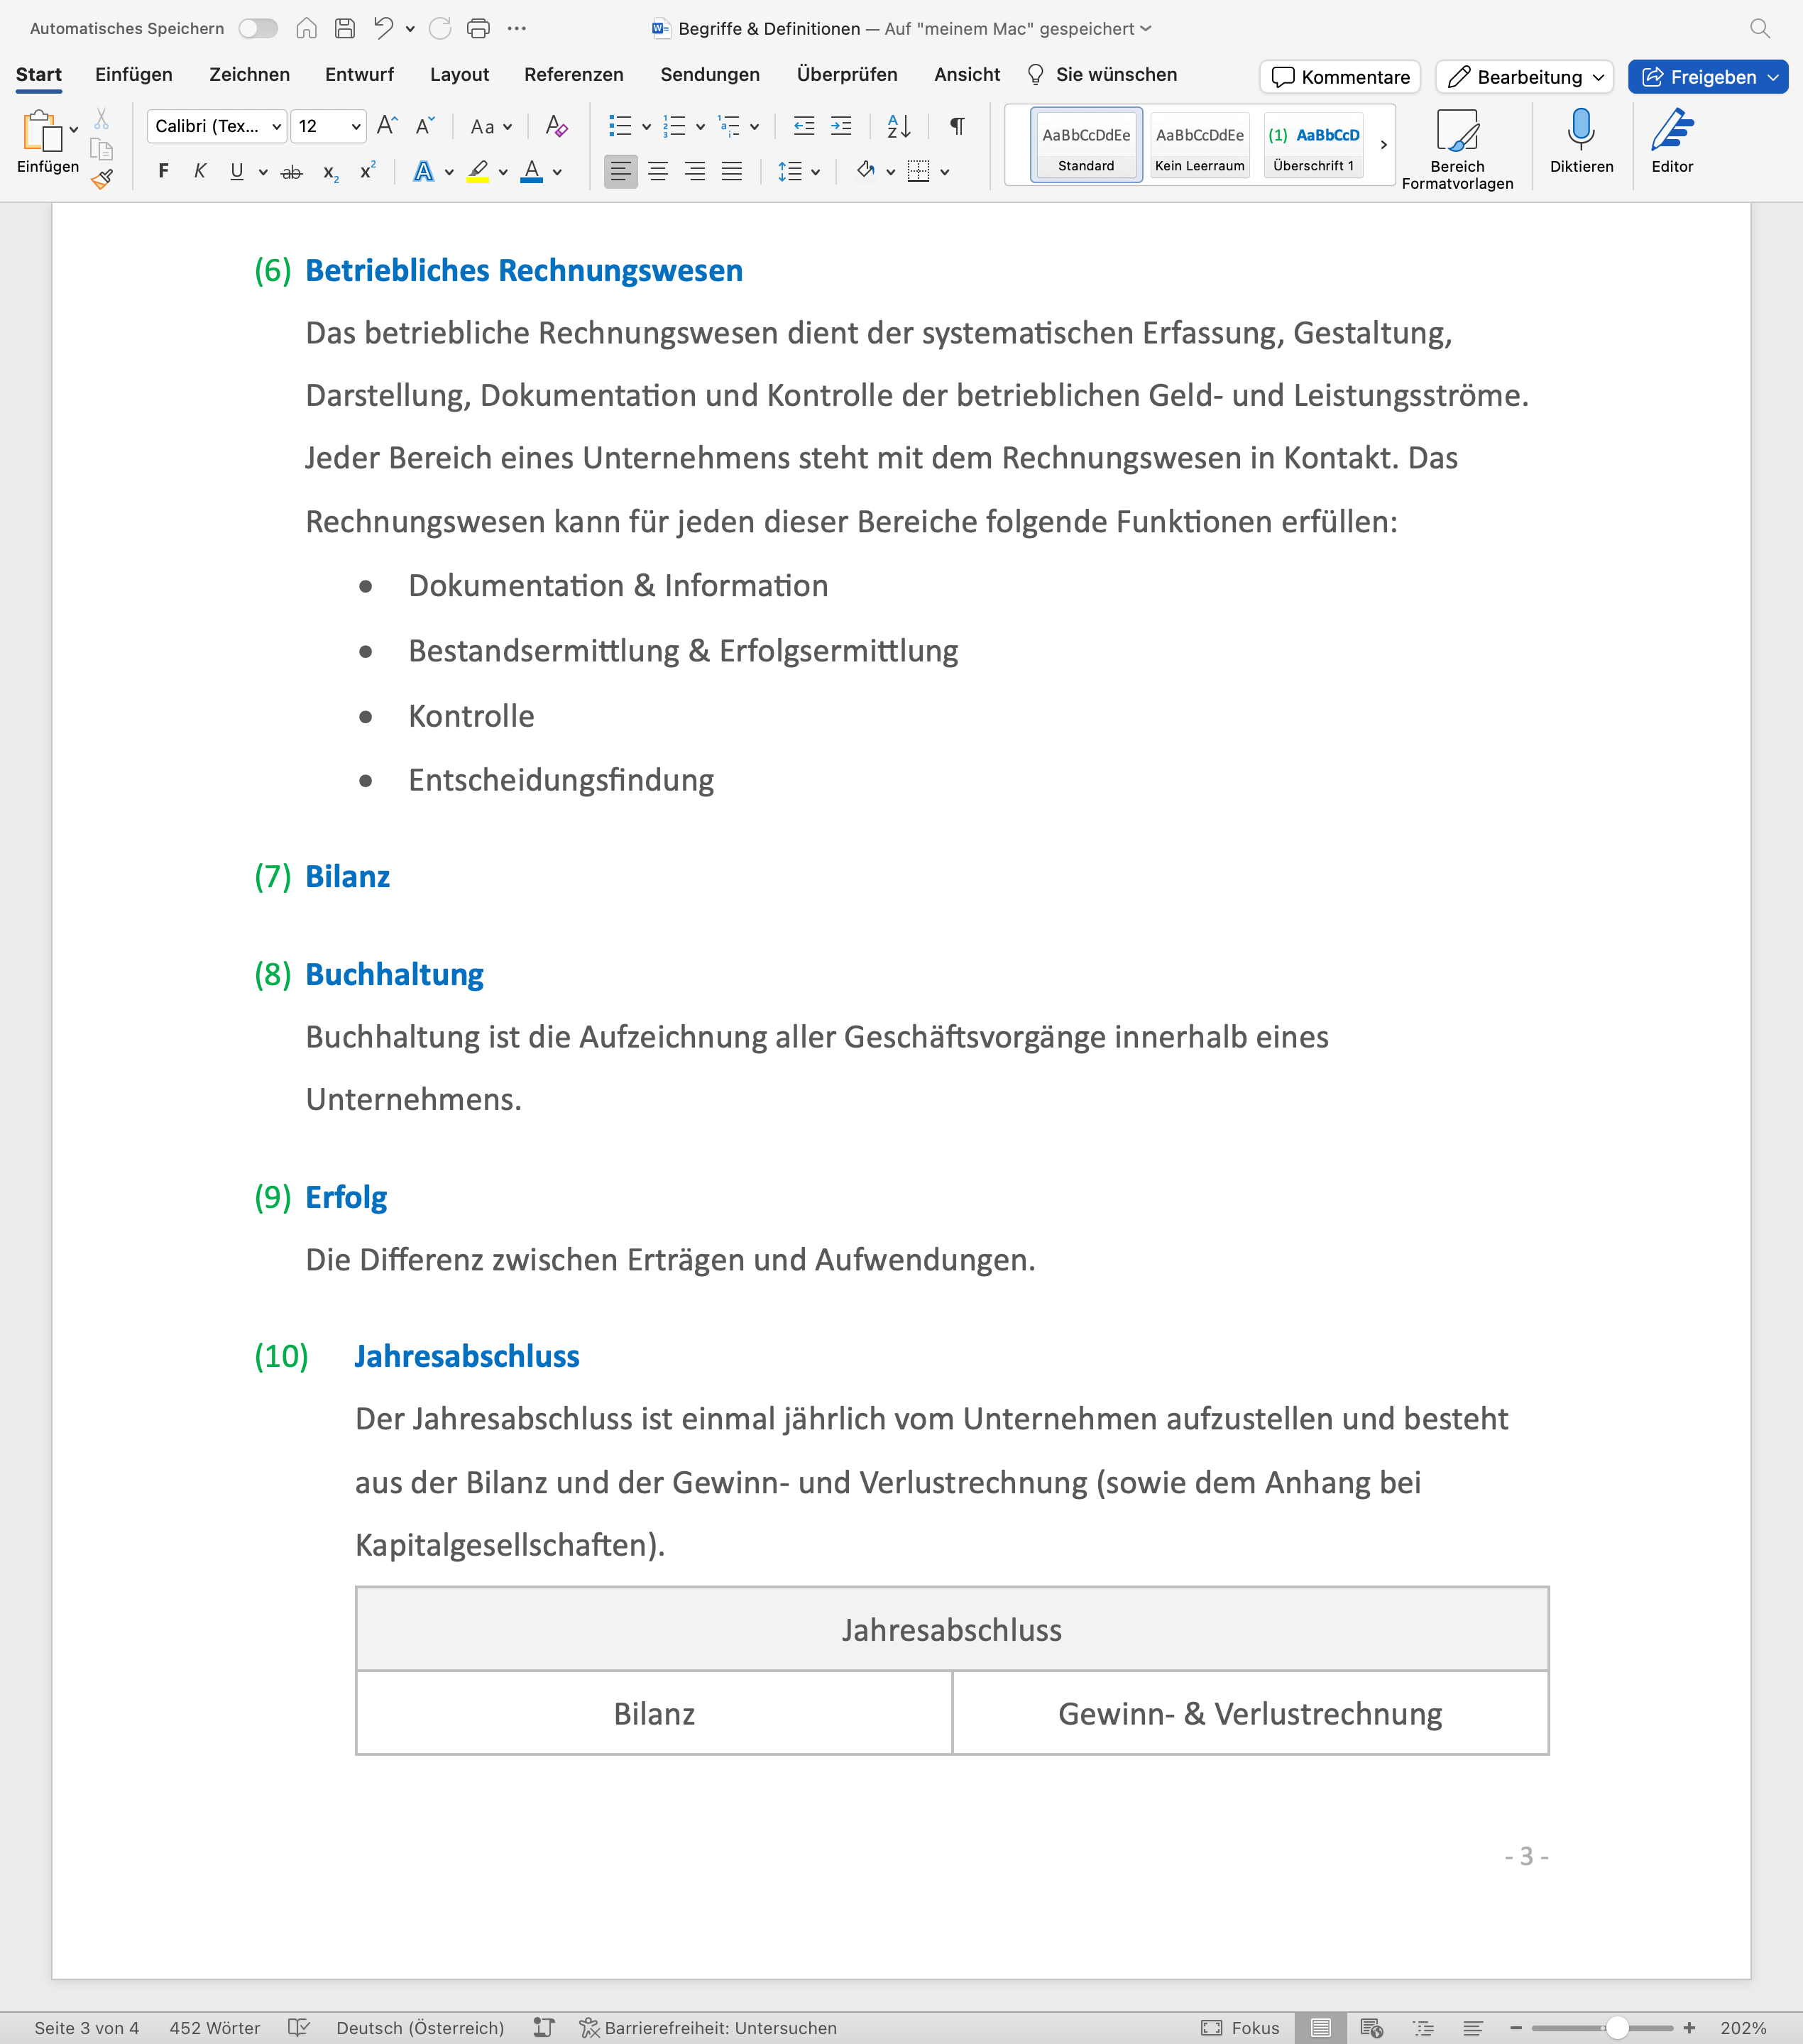
Task: Click the Kommentare button
Action: click(1340, 77)
